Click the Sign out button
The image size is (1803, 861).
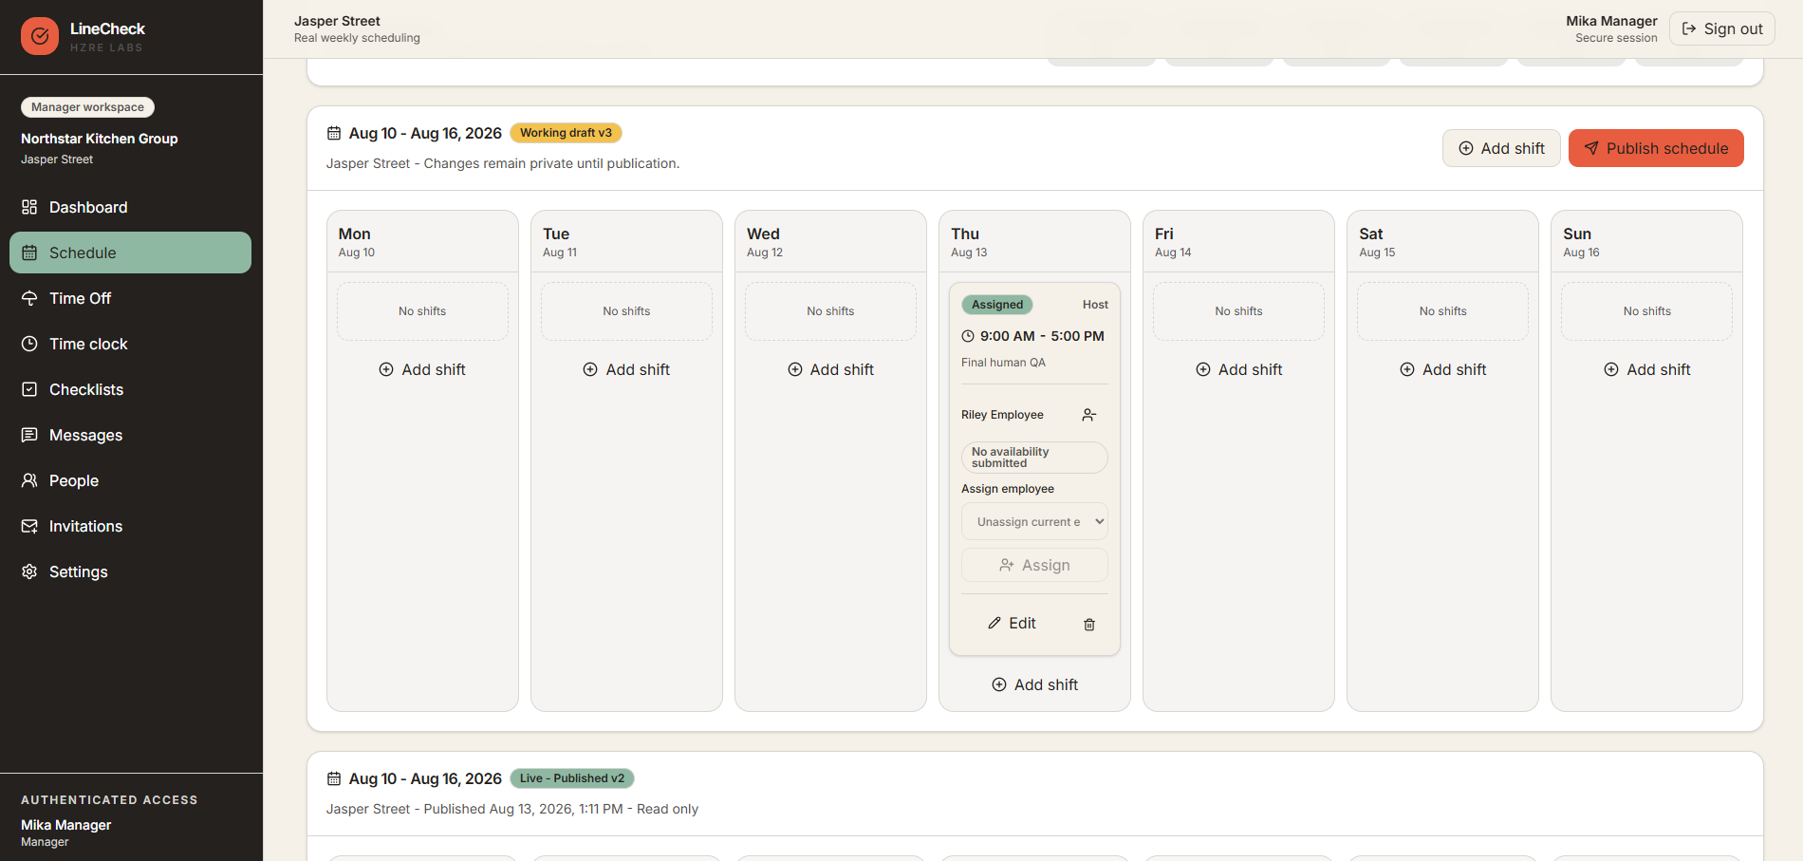[x=1721, y=28]
